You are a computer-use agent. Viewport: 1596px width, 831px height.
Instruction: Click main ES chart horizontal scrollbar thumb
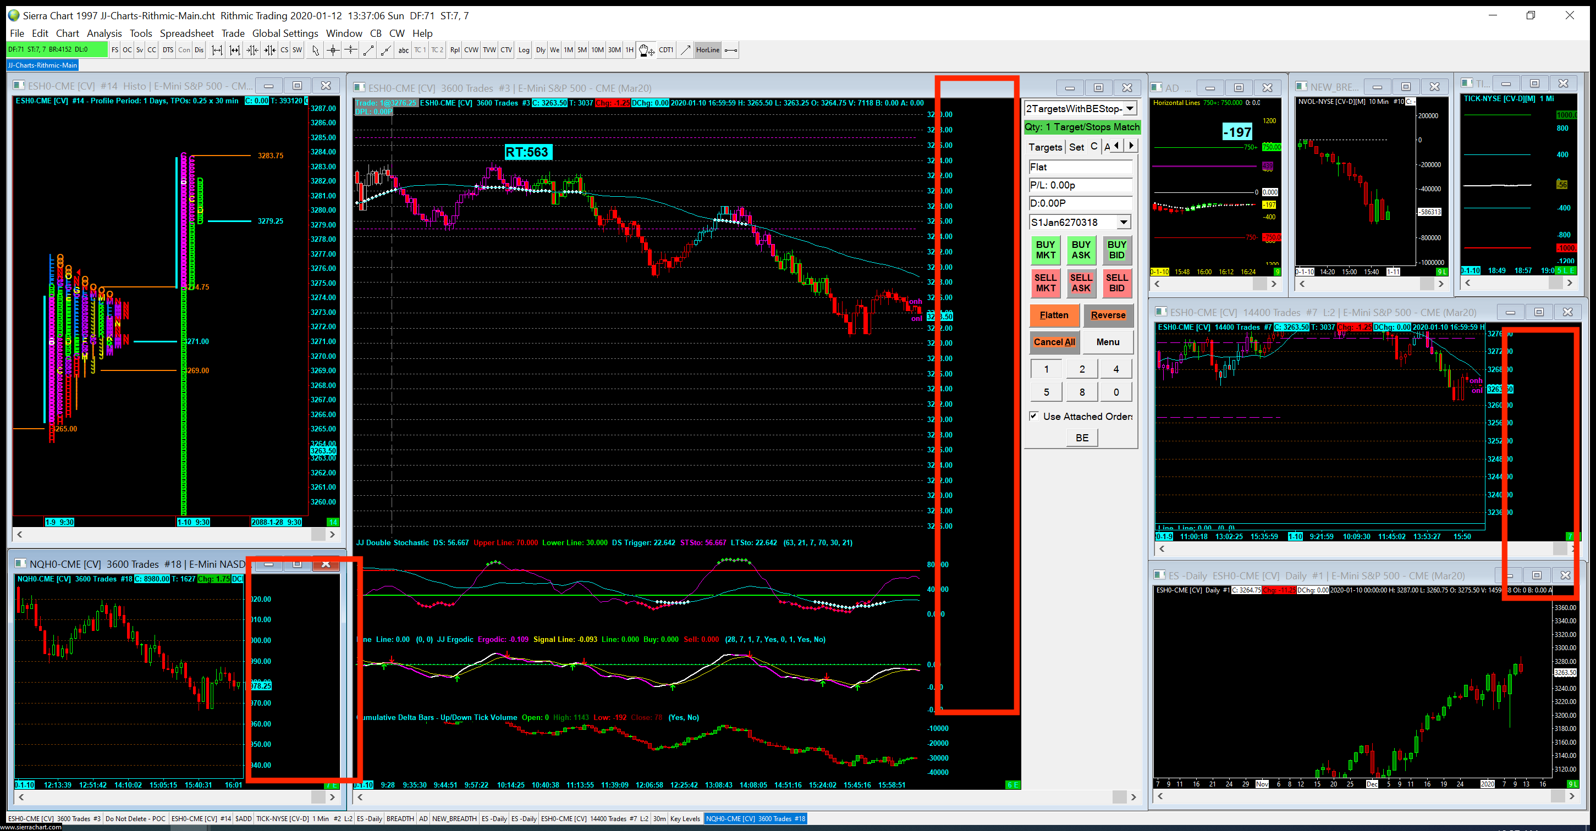coord(1119,797)
